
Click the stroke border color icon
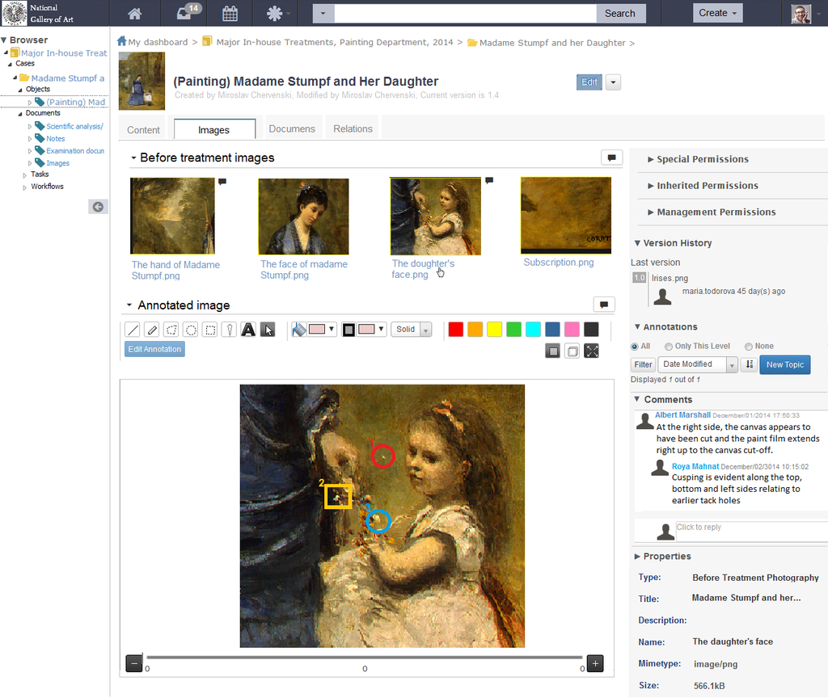(349, 330)
